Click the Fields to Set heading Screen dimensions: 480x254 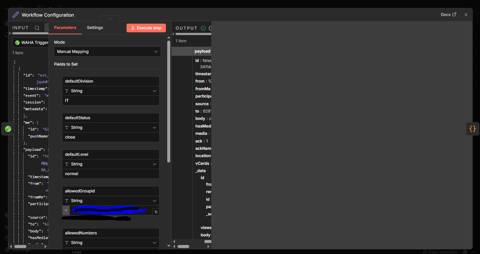click(66, 64)
